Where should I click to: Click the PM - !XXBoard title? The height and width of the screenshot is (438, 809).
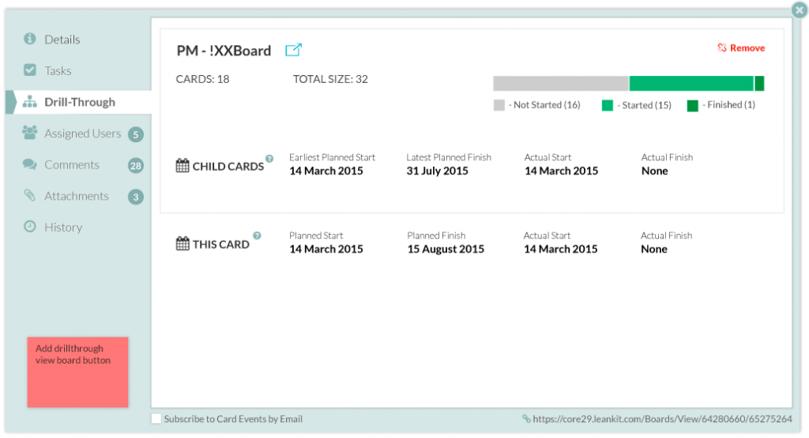coord(224,51)
